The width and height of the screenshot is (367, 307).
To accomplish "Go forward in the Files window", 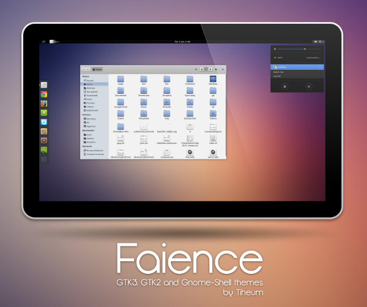I will [88, 69].
